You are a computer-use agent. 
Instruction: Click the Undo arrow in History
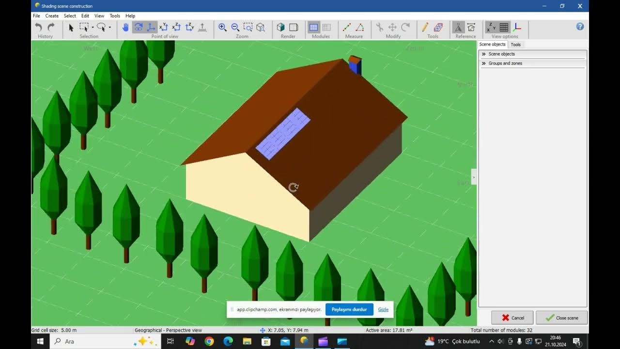click(39, 28)
